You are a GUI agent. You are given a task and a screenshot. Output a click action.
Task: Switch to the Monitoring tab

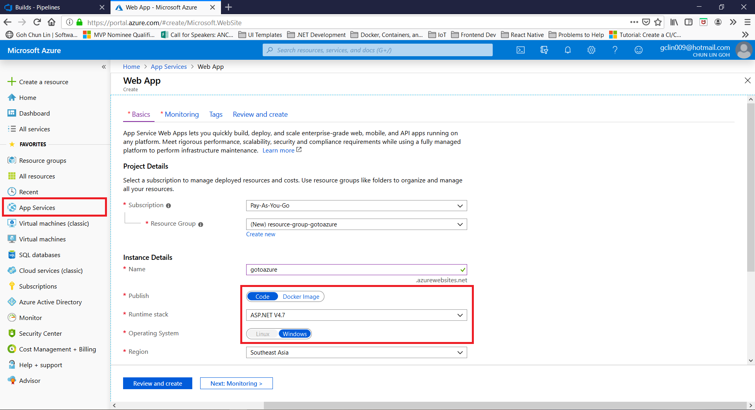coord(180,114)
